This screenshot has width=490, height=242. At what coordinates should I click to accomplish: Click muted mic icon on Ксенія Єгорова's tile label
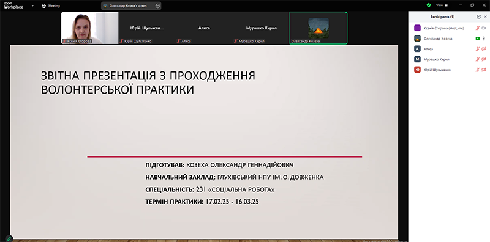(x=65, y=41)
